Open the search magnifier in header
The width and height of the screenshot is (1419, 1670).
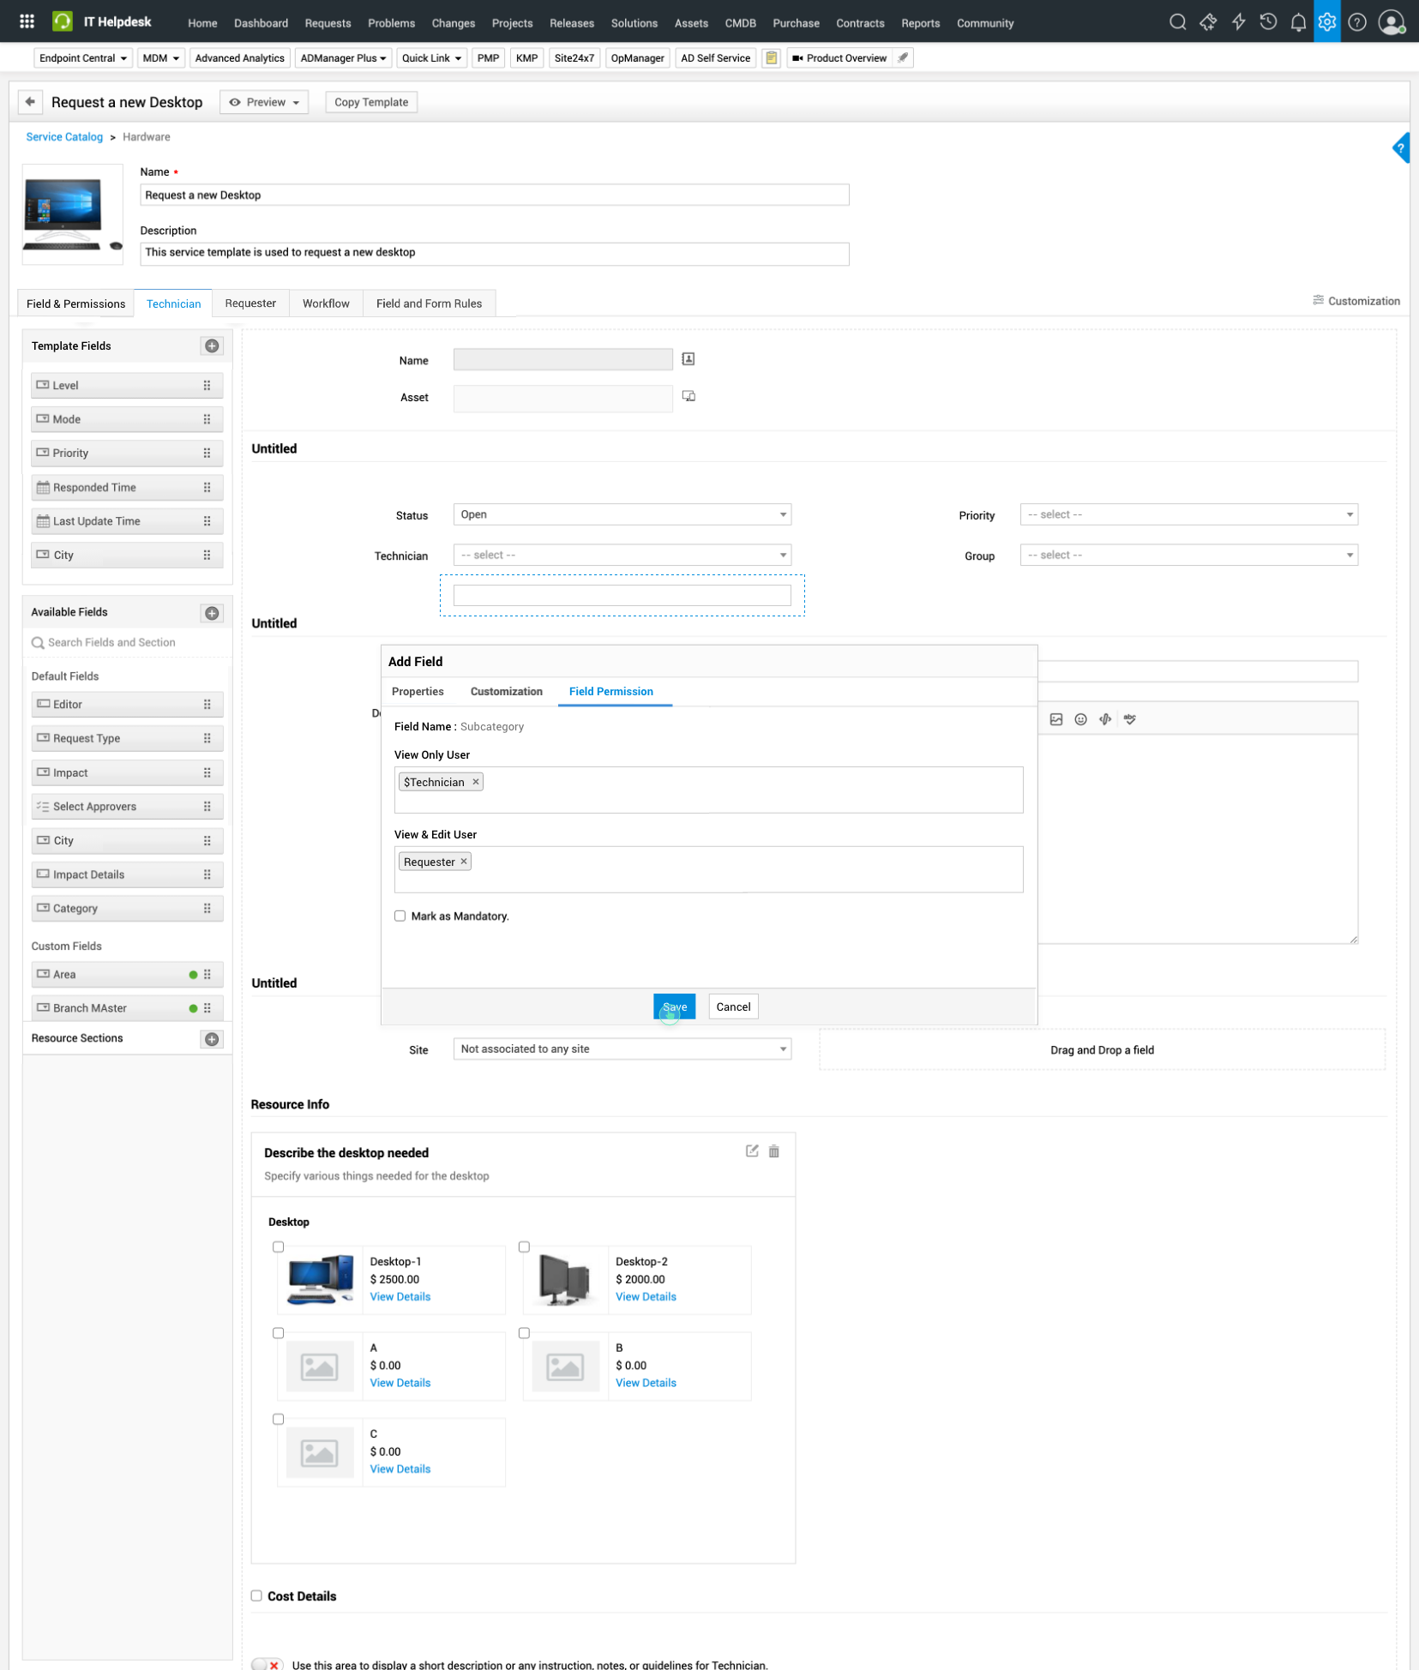(1177, 22)
